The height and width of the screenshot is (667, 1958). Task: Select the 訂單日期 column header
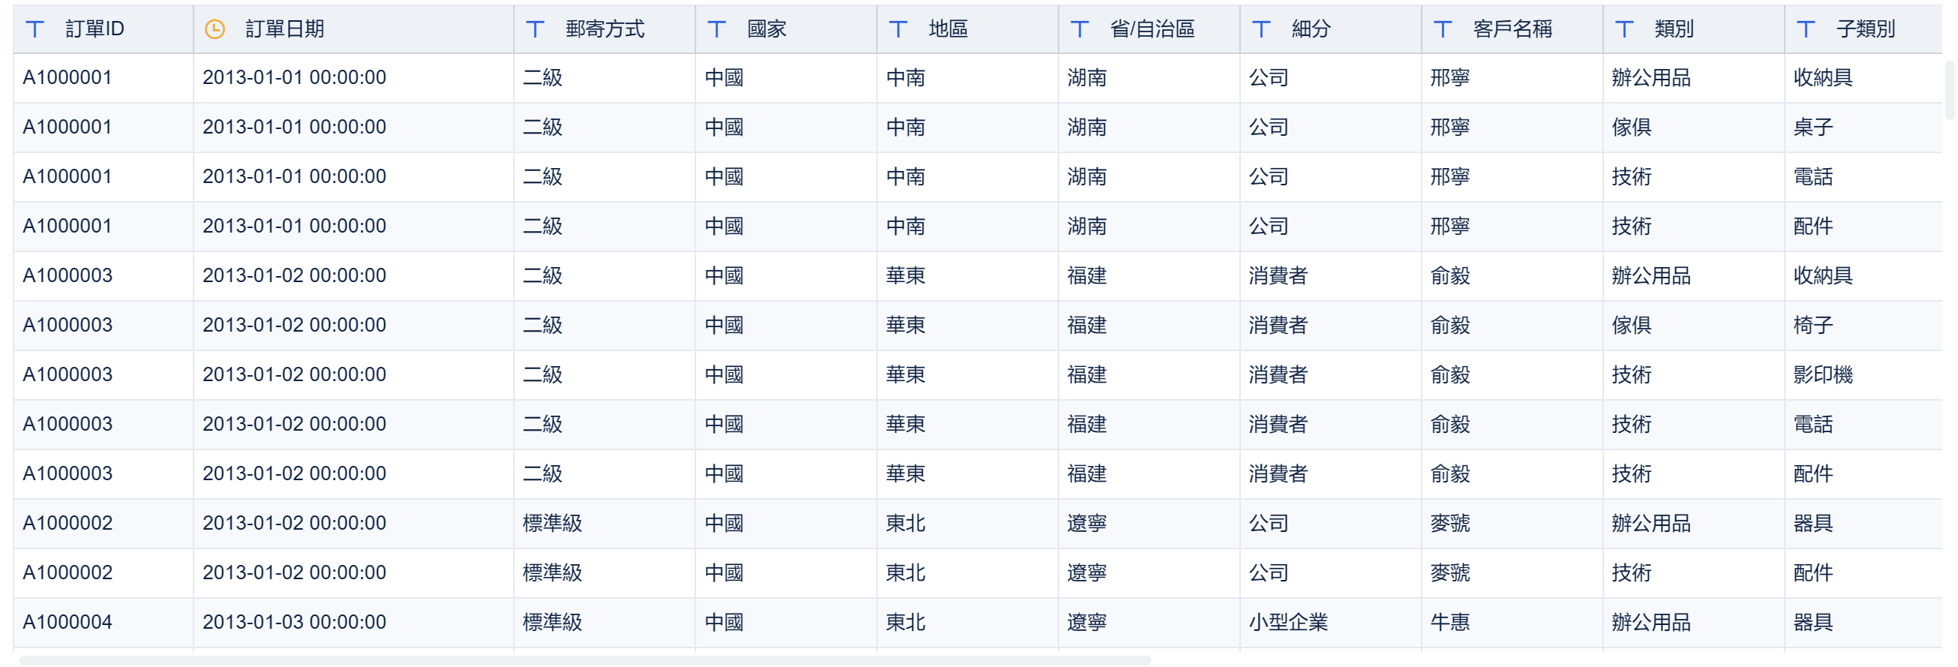point(353,30)
